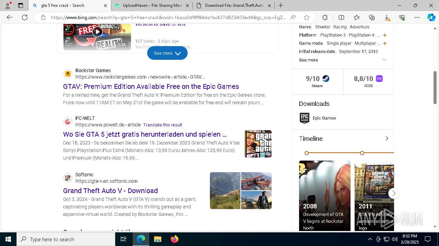The width and height of the screenshot is (439, 246).
Task: Open Task View on the taskbar
Action: click(123, 239)
